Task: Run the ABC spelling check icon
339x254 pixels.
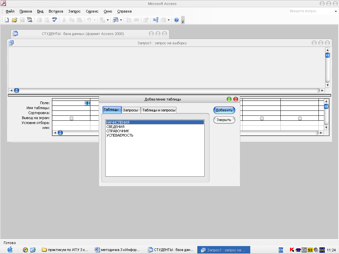Action: coord(55,20)
